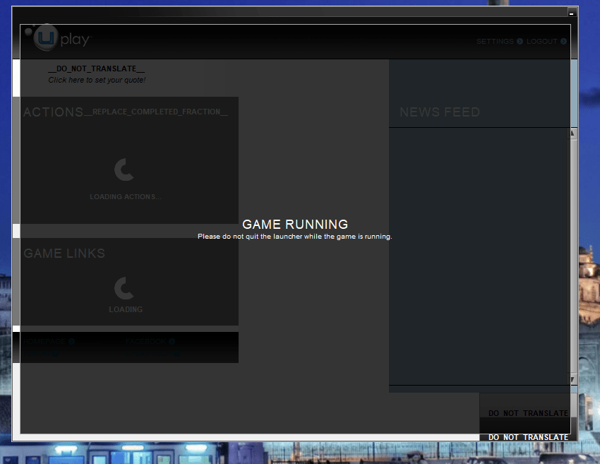Screen dimensions: 600x464
Task: Click the arrow icon next to UPLAY HELP
Action: click(176, 352)
